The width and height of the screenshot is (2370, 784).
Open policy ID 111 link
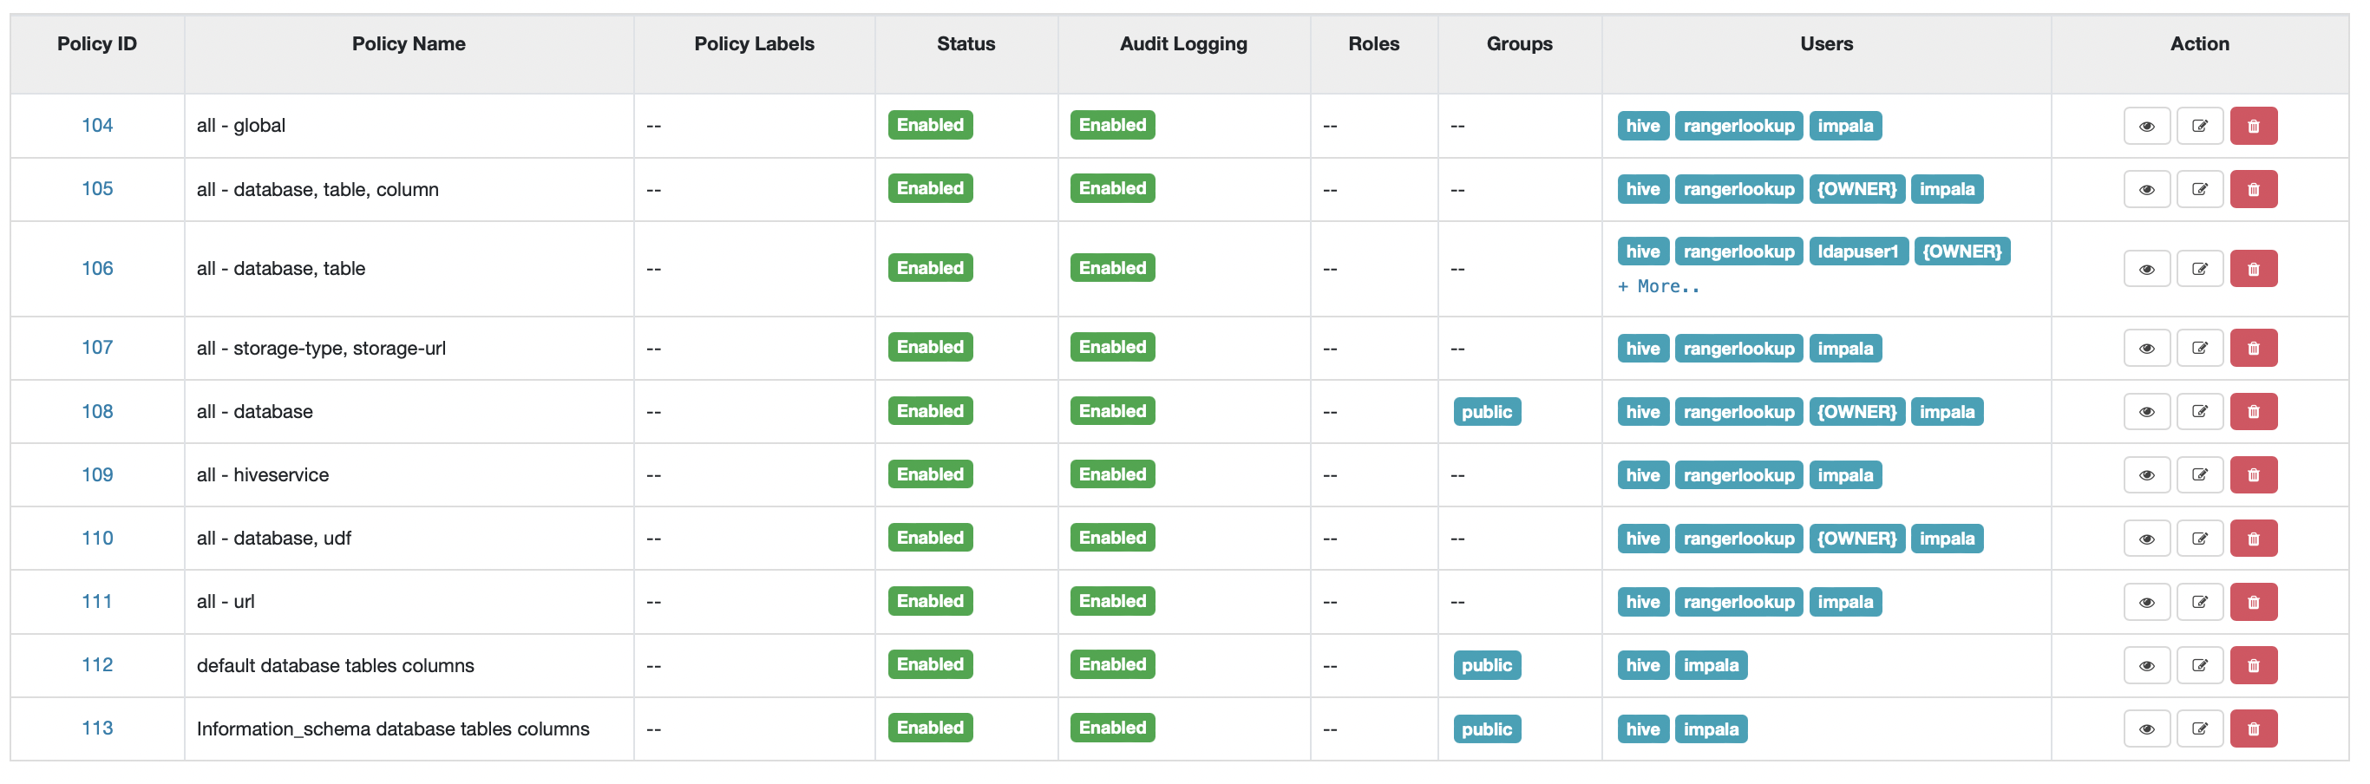(x=96, y=602)
